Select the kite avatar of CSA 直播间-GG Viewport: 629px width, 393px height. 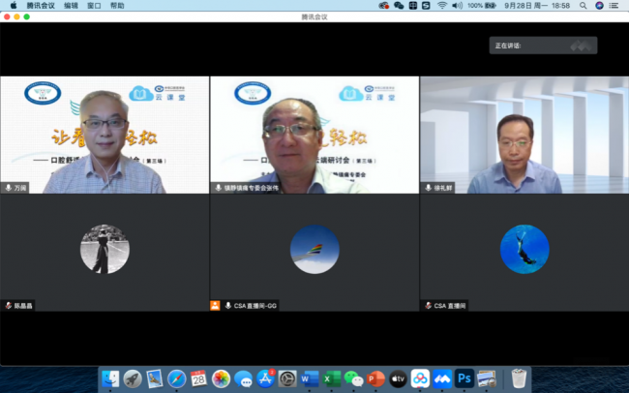314,250
